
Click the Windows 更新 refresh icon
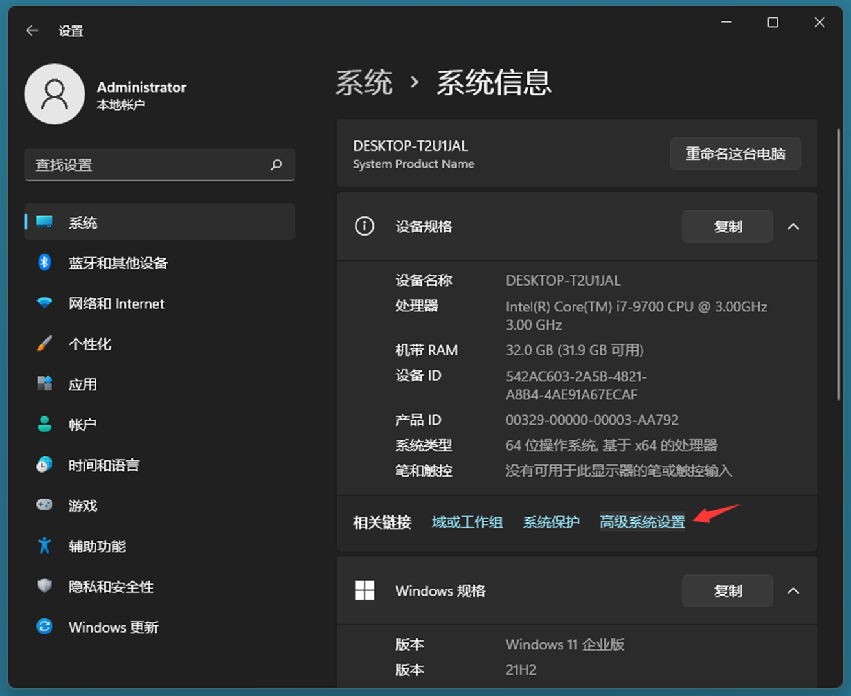[x=45, y=626]
